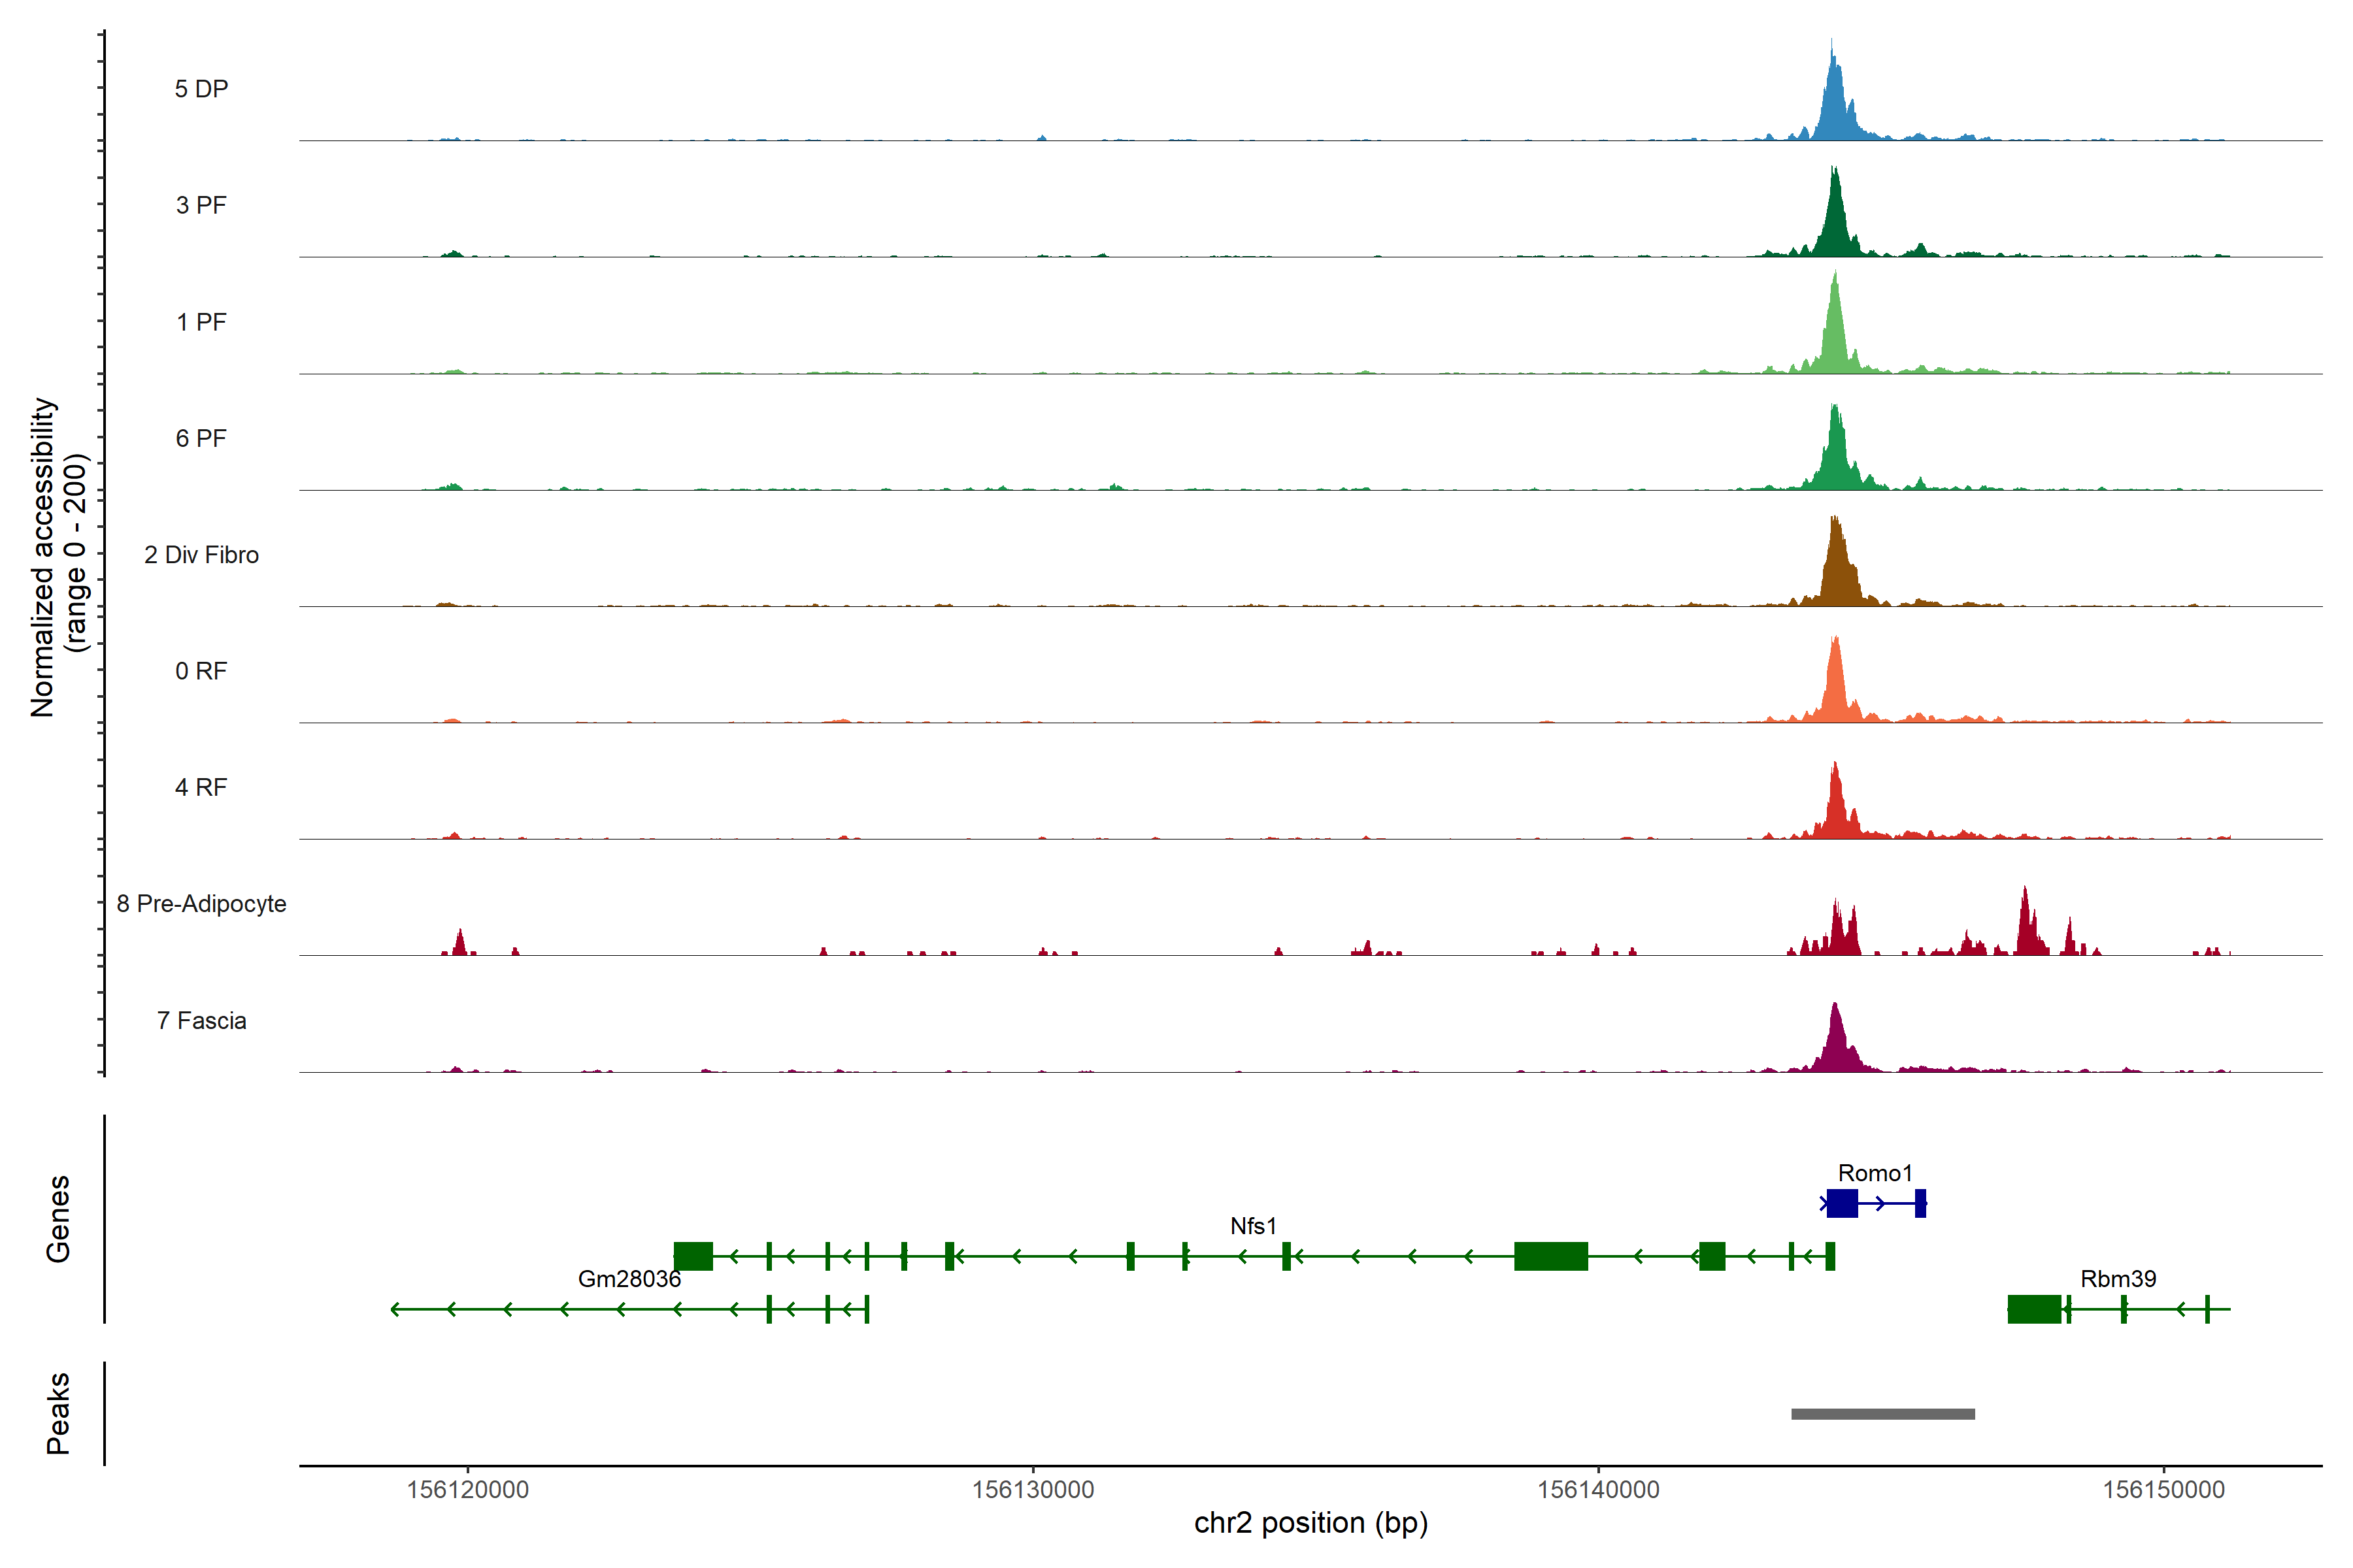Viewport: 2353px width, 1568px height.
Task: Click the Romo1 gene label
Action: 1875,1173
